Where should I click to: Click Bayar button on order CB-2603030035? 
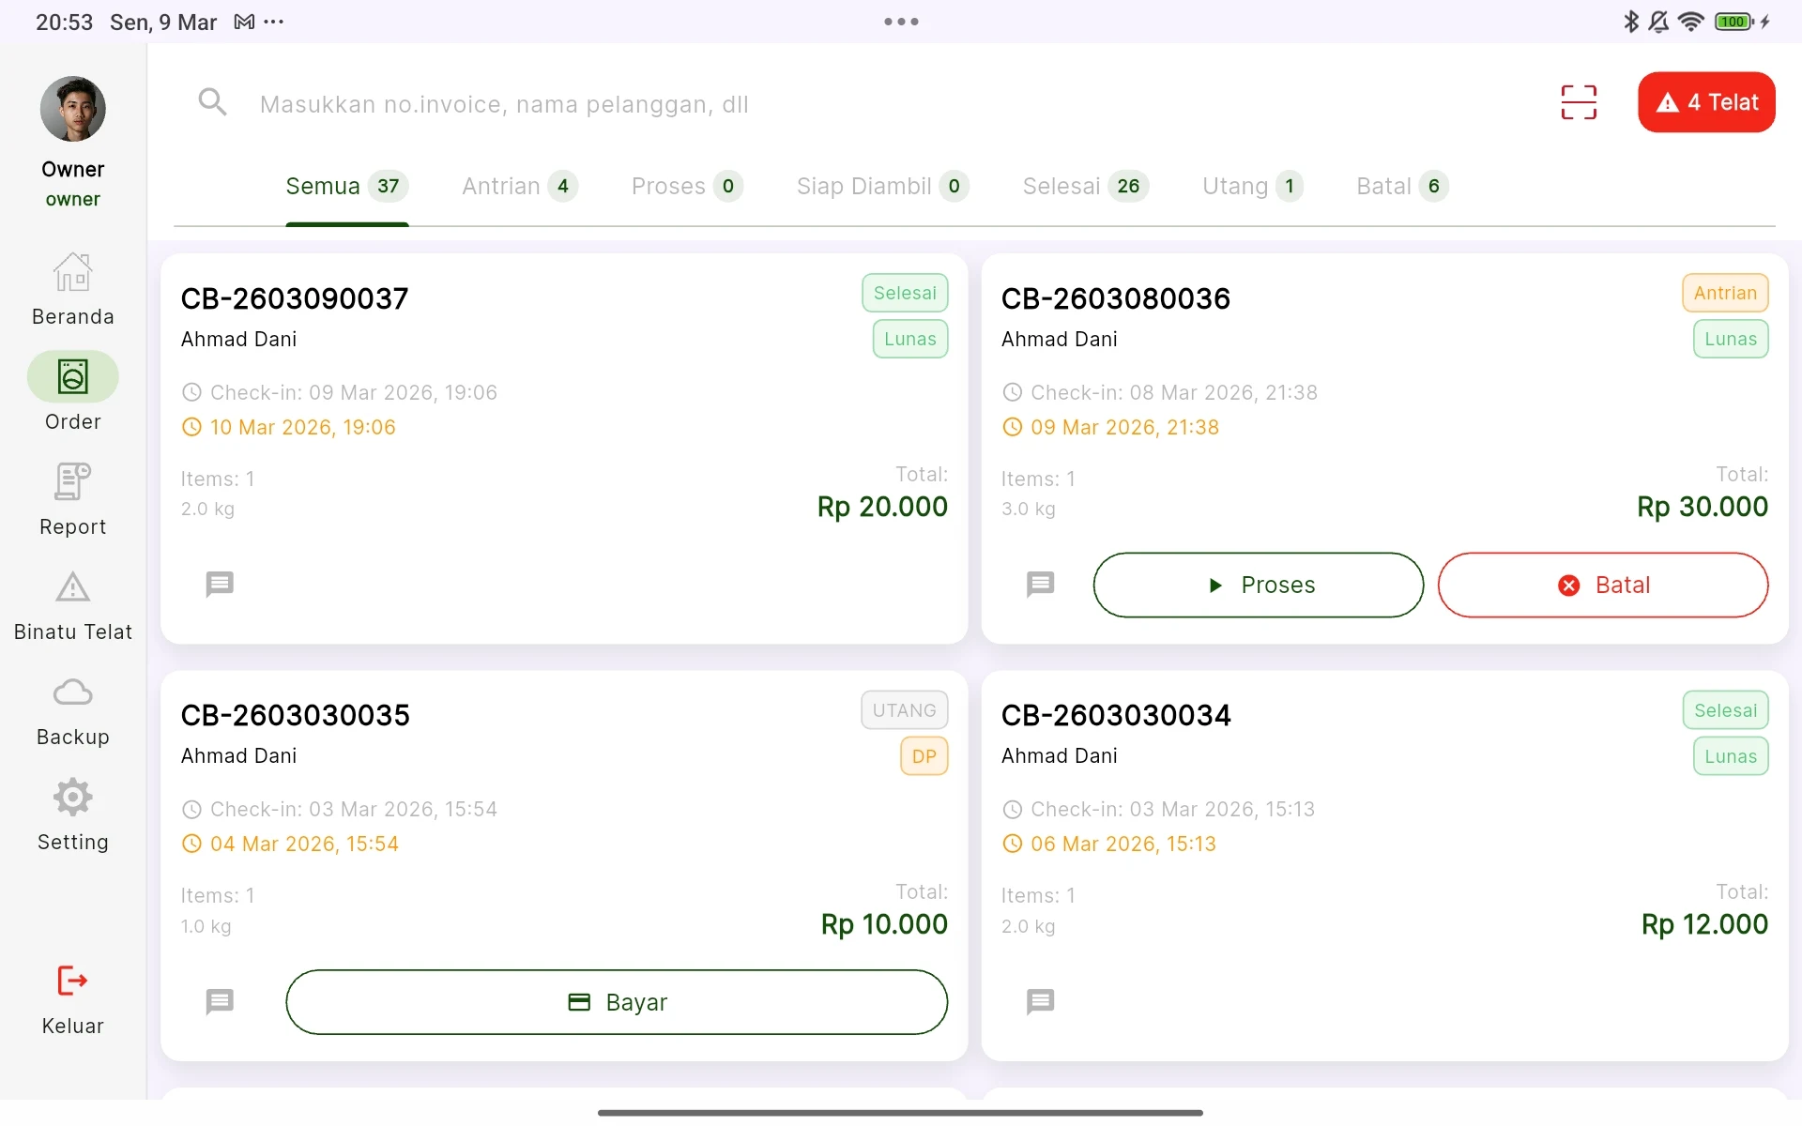tap(617, 1002)
